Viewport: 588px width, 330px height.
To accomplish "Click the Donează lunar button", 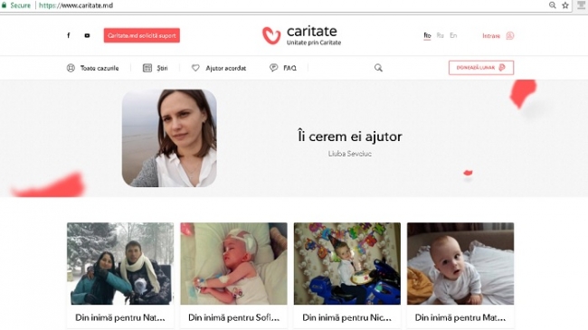I will click(481, 68).
